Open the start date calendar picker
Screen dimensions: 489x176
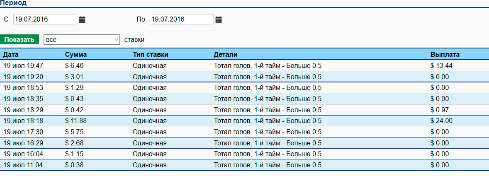82,19
